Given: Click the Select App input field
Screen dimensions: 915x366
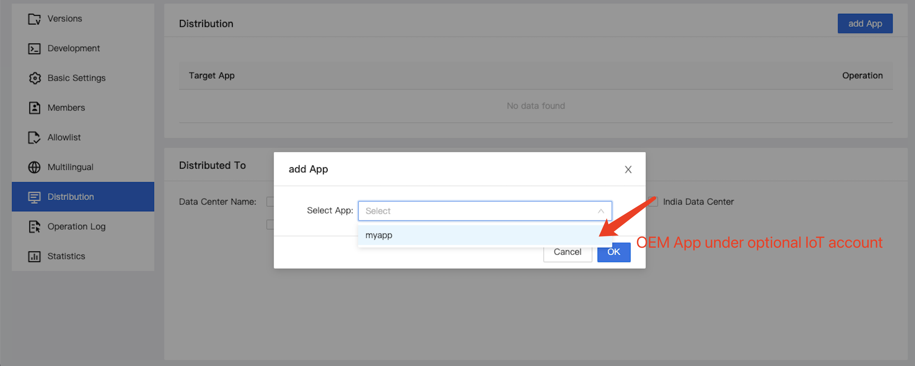Looking at the screenshot, I should (485, 211).
